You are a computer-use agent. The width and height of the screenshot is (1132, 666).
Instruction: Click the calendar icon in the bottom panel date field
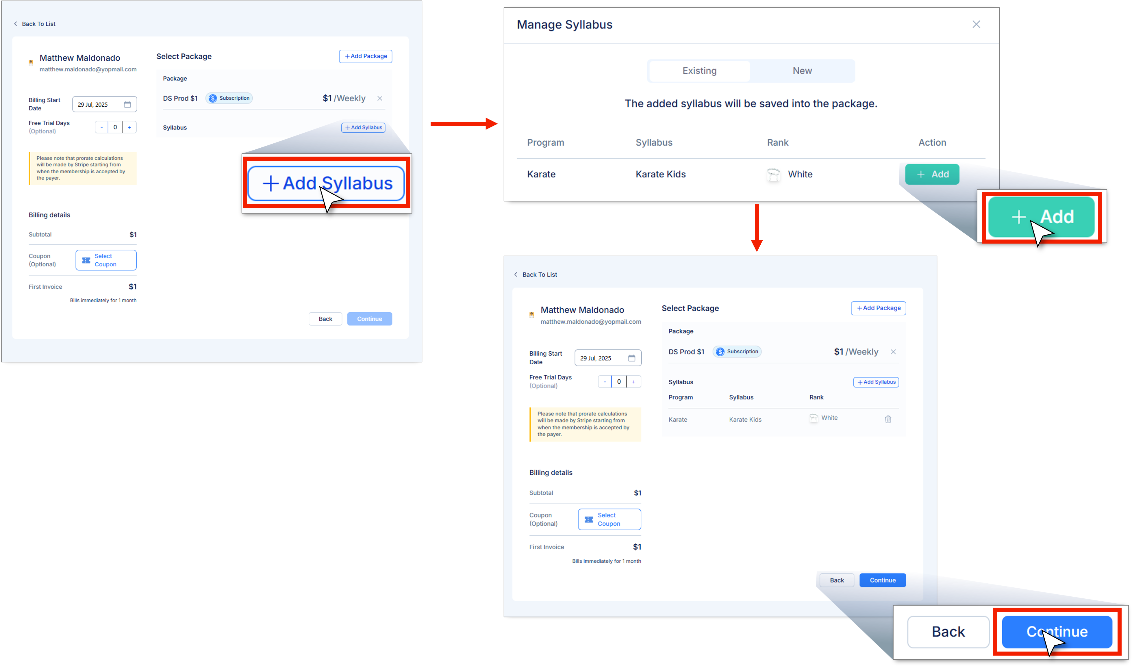[631, 358]
